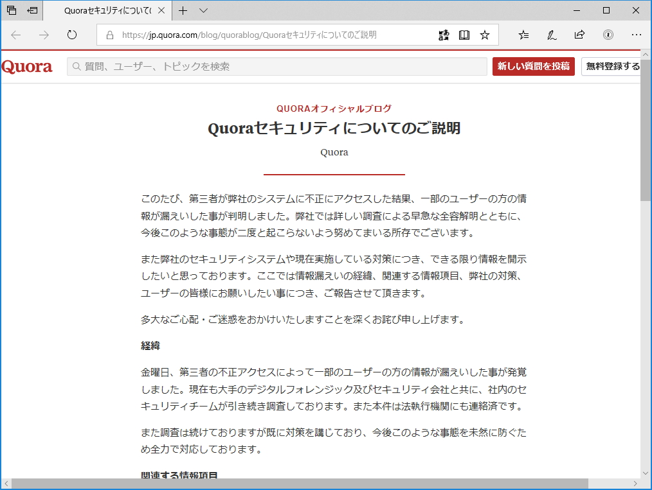Screen dimensions: 652x490
Task: Click the magnifier icon in Quora's search bar
Action: [75, 66]
